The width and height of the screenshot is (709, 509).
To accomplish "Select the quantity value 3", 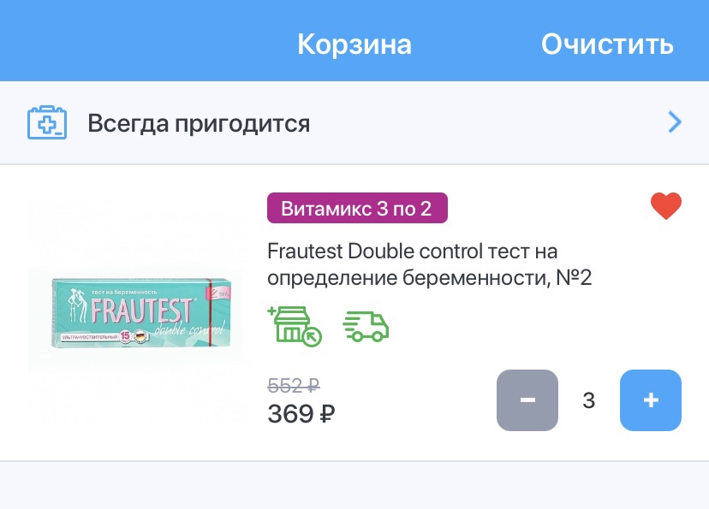I will [x=589, y=400].
